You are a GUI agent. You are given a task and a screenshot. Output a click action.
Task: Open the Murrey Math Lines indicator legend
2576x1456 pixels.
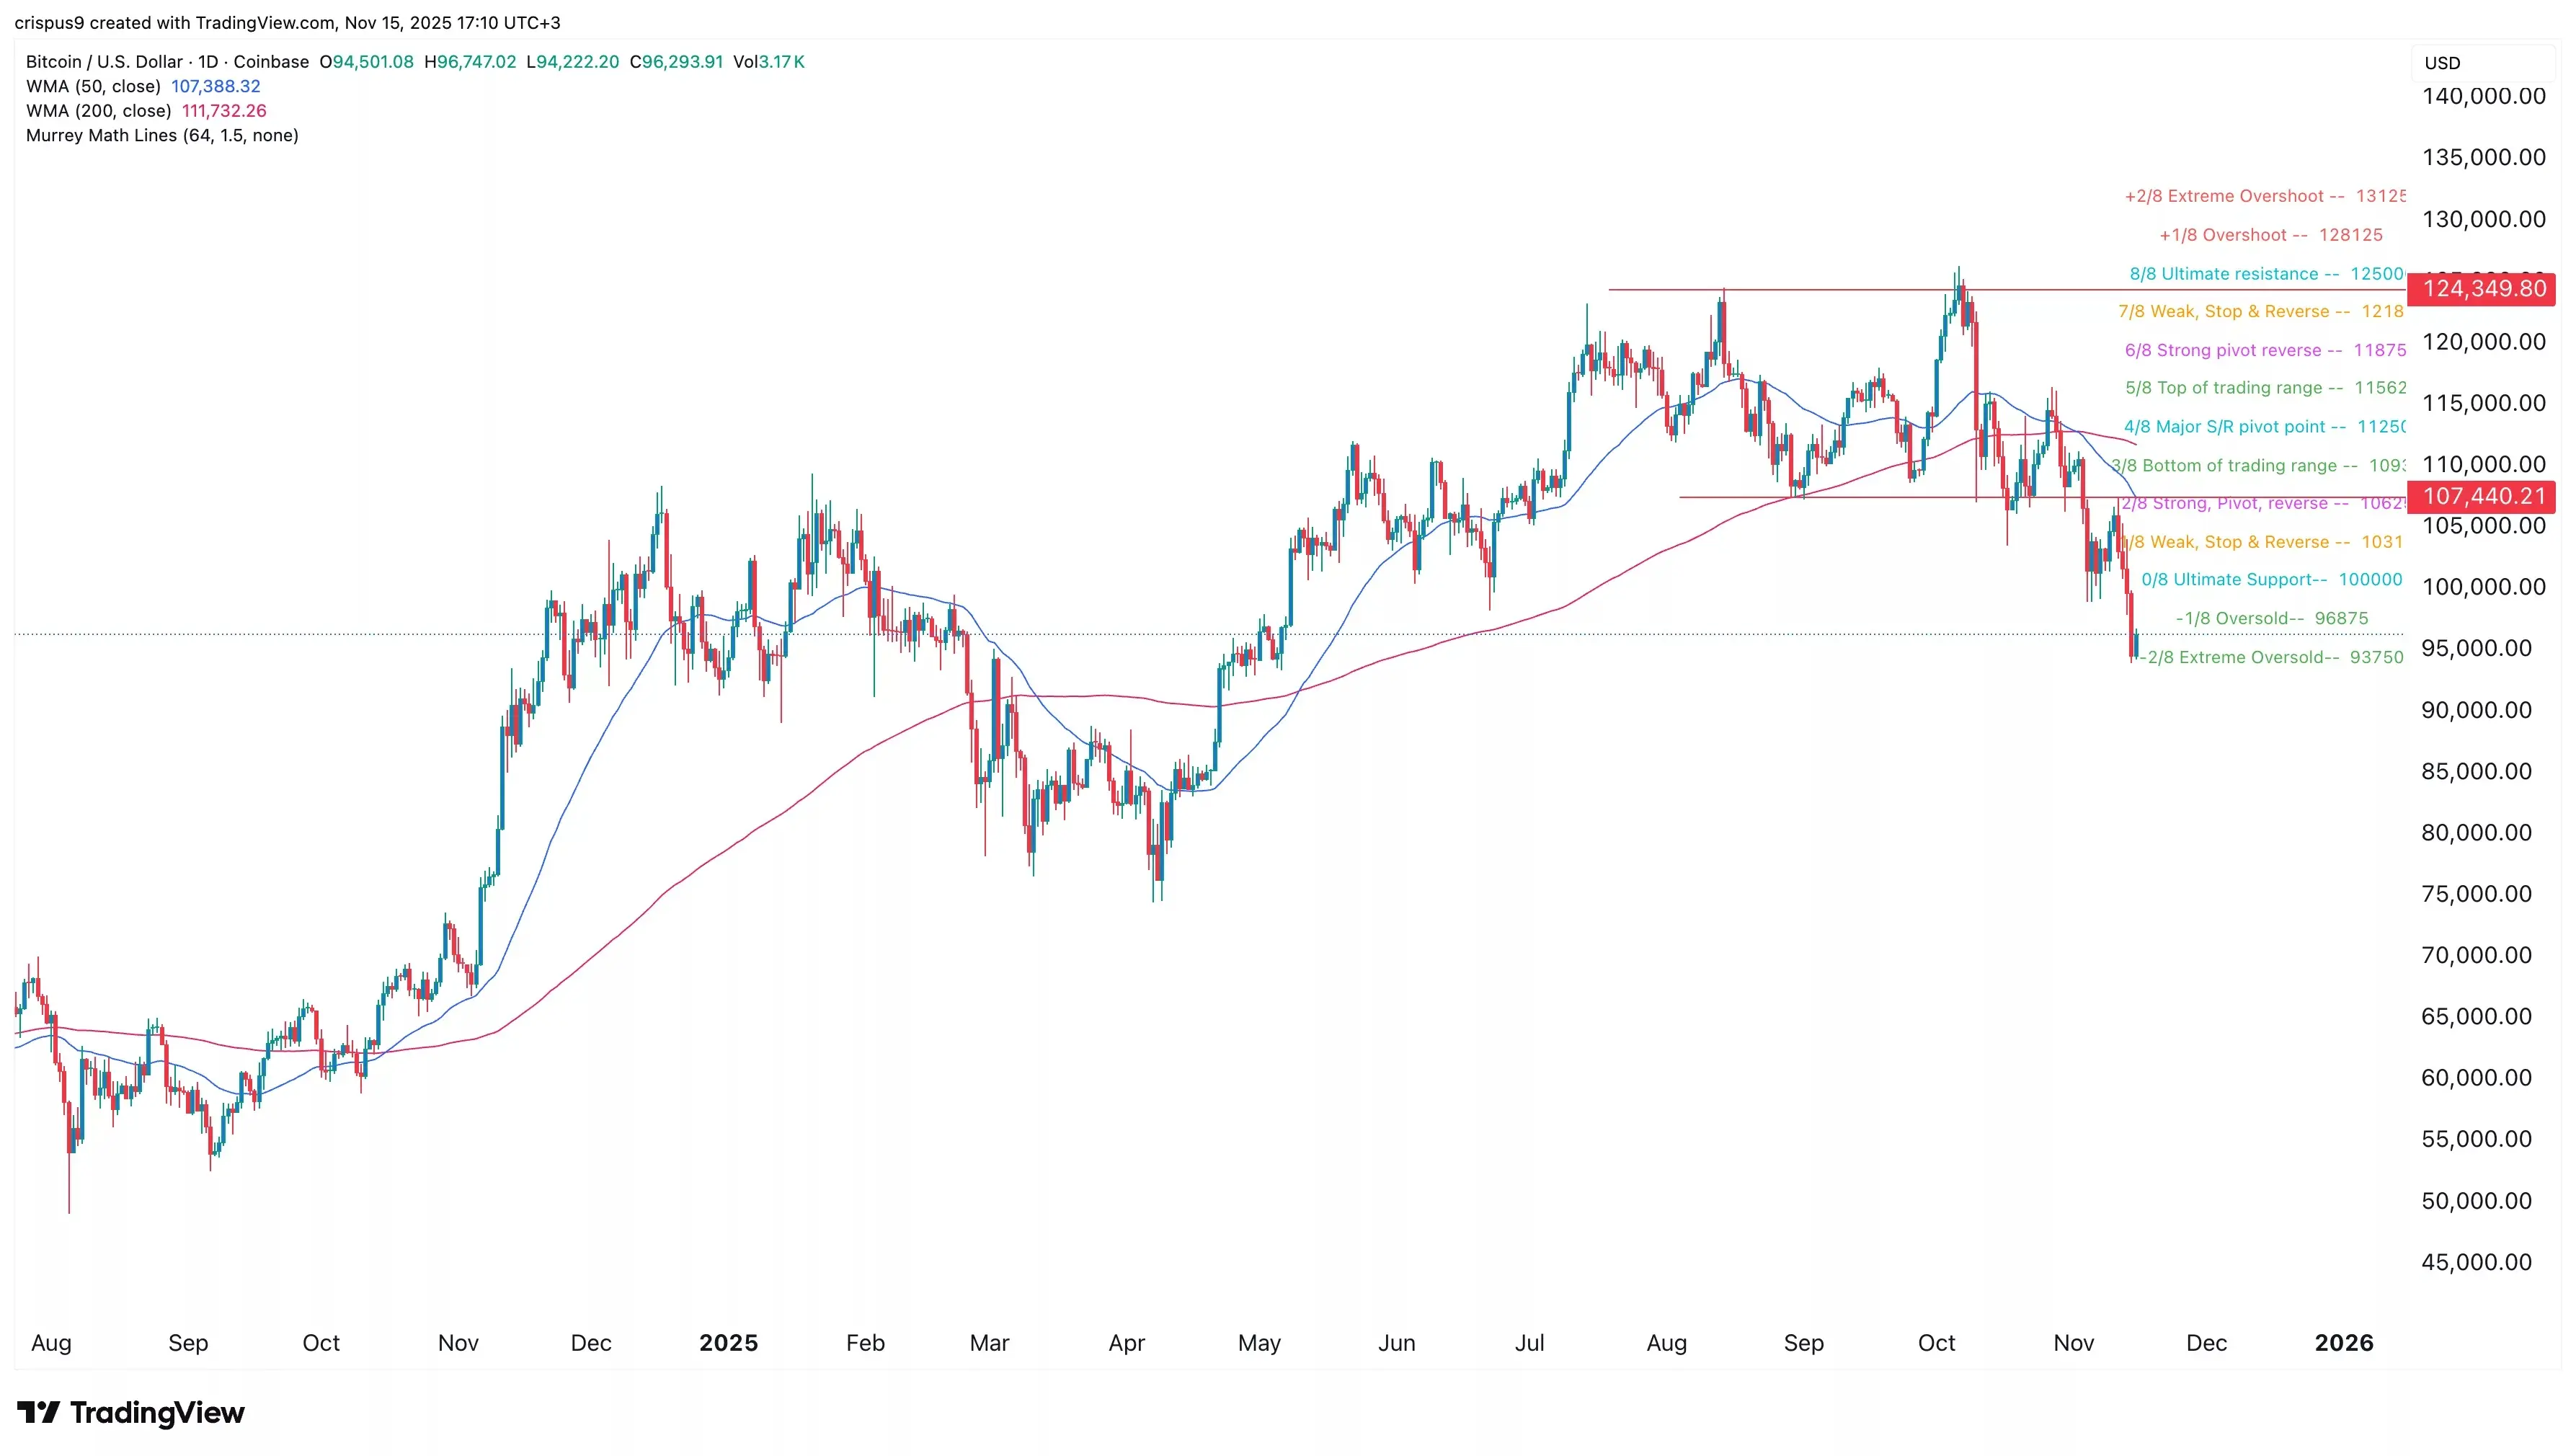coord(162,135)
